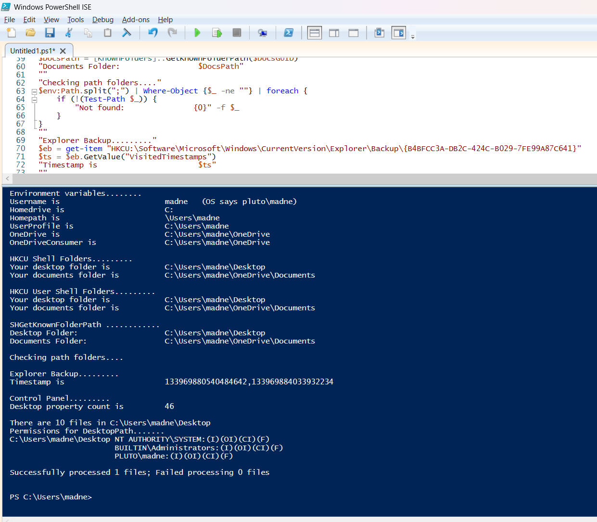Run selection icon in toolbar
This screenshot has height=522, width=597.
[x=217, y=33]
